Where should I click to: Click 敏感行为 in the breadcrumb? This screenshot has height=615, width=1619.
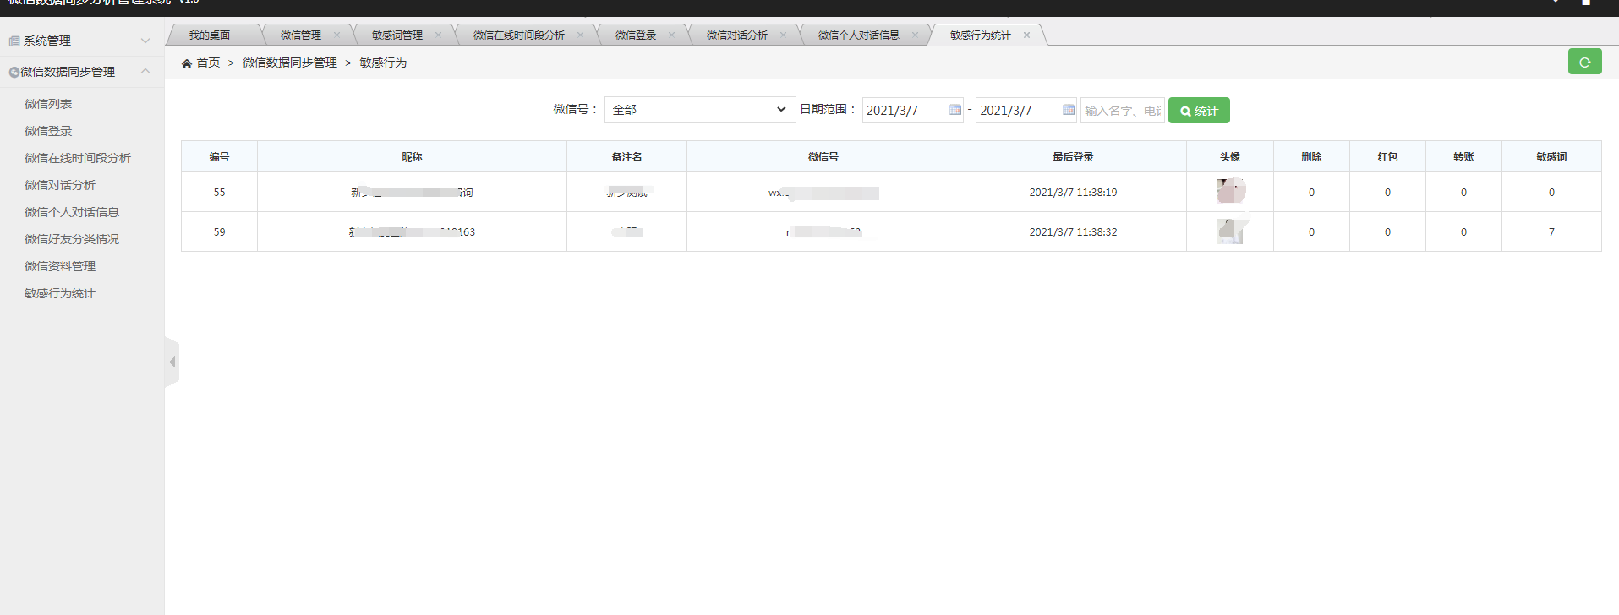(x=383, y=63)
